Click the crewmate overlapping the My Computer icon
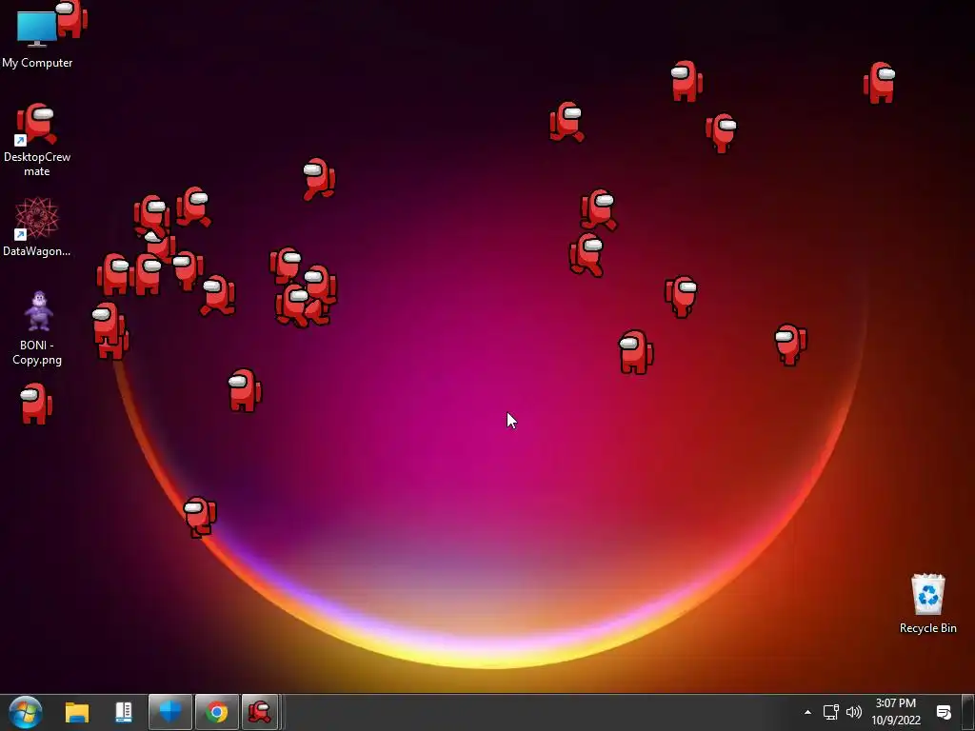The height and width of the screenshot is (731, 975). pyautogui.click(x=71, y=19)
